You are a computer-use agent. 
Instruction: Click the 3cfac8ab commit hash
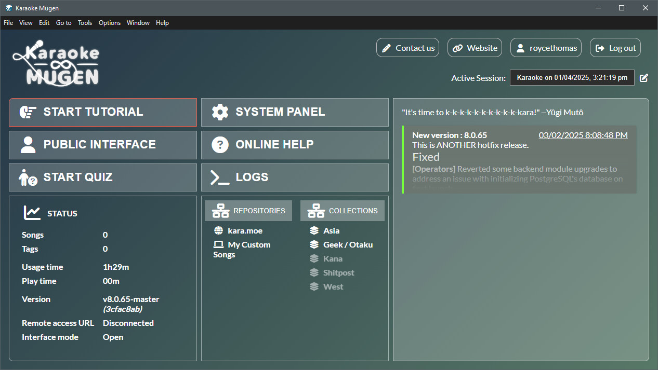click(x=123, y=309)
